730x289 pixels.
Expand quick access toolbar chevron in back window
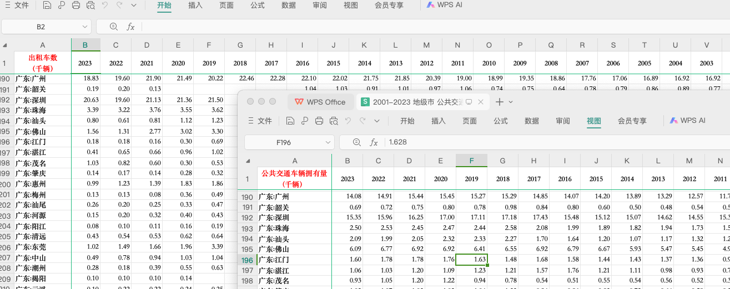click(134, 6)
